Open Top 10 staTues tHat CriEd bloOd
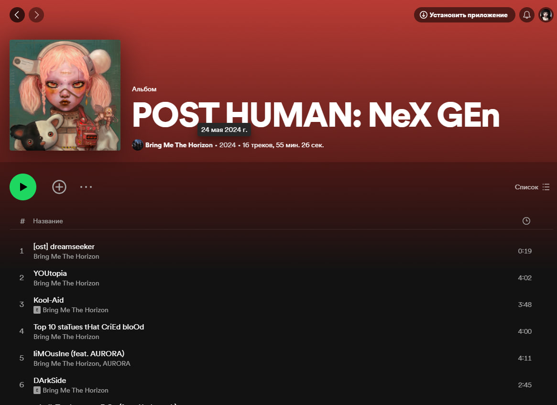 click(89, 327)
